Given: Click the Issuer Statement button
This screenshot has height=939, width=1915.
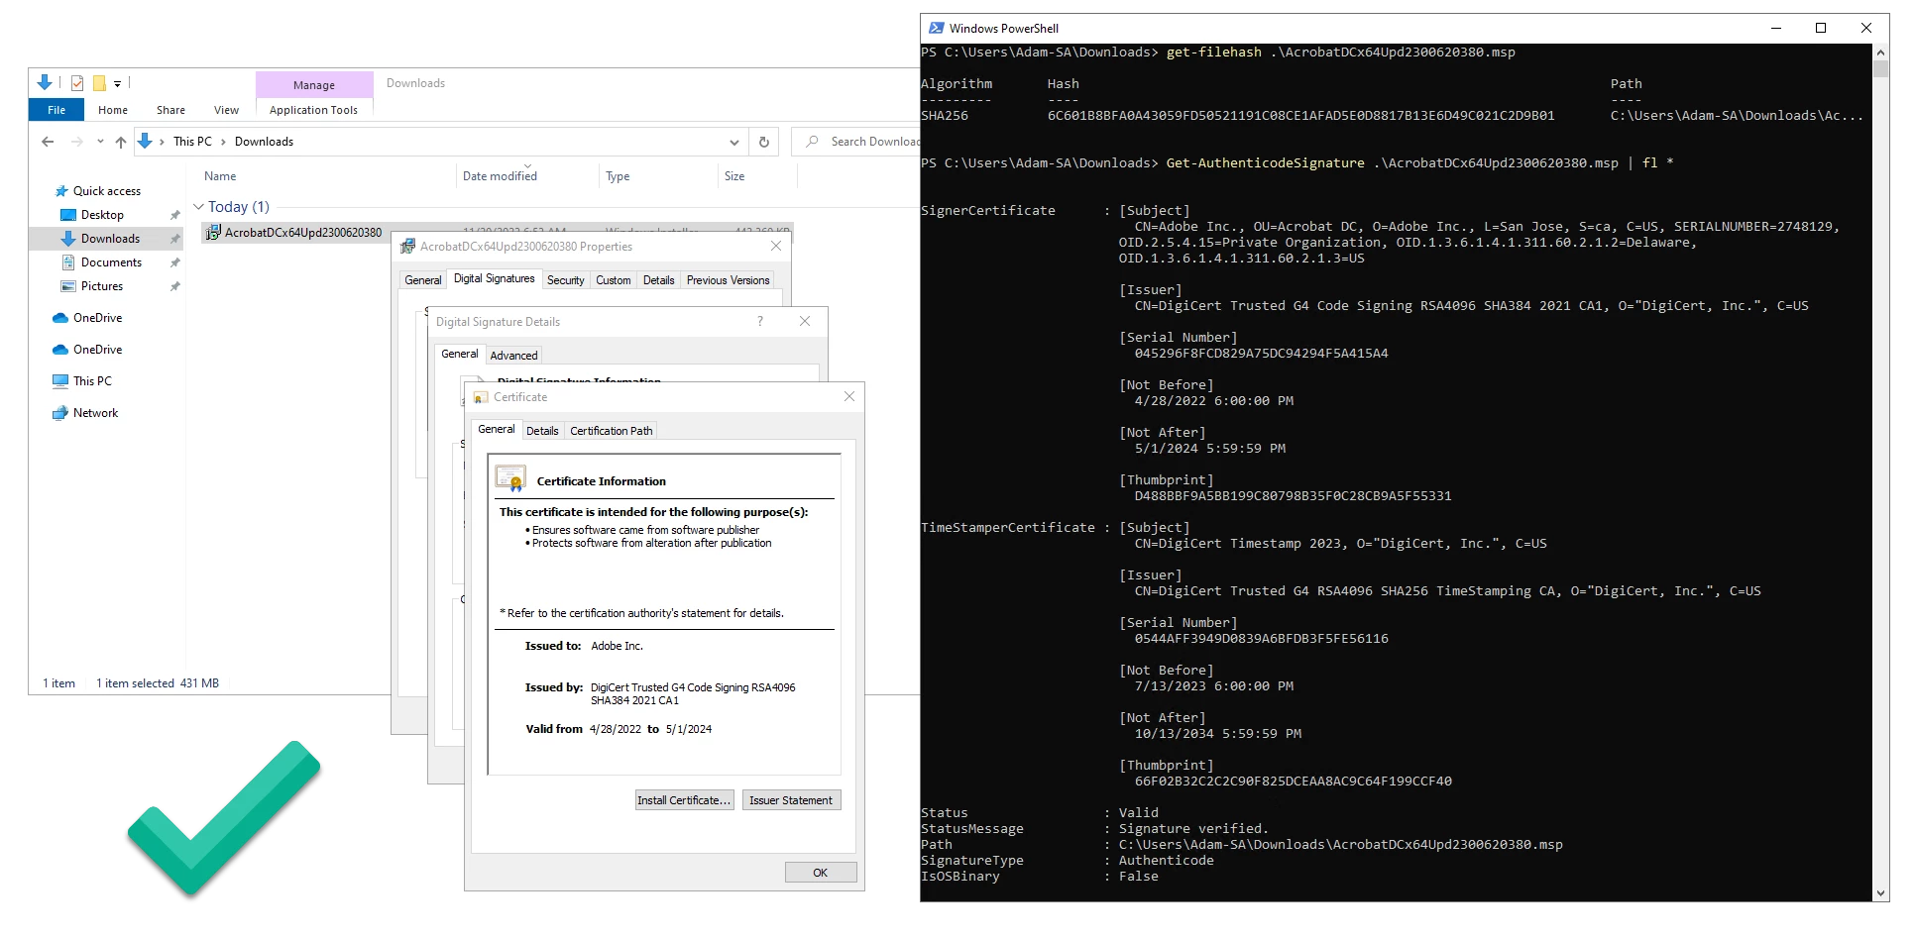Looking at the screenshot, I should 791,800.
